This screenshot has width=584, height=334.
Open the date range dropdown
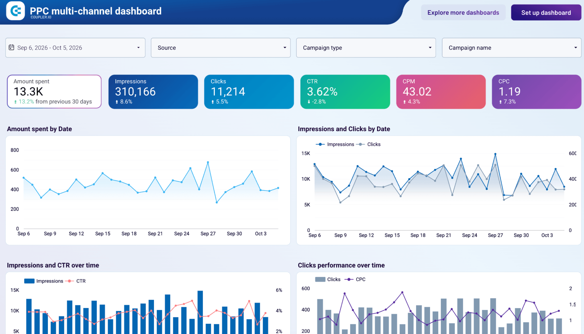pos(75,48)
